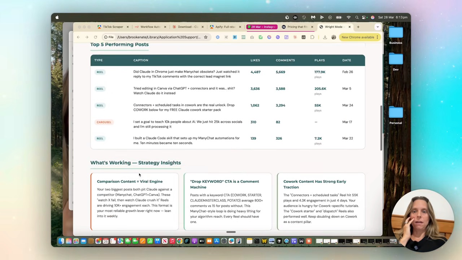Screen dimensions: 462x260
Task: Close the Workflow Automation tab
Action: [x=165, y=27]
